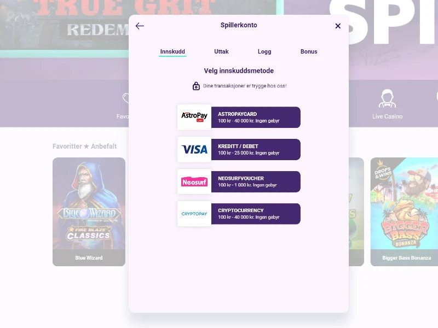Click the Cryptopay logo icon
Screen dimensions: 438x328
pos(194,214)
